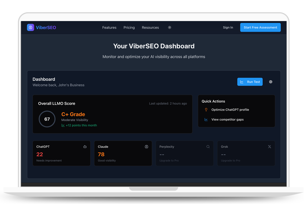
Task: Open the Features menu item
Action: (x=109, y=28)
